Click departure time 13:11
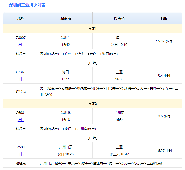 coord(66,79)
